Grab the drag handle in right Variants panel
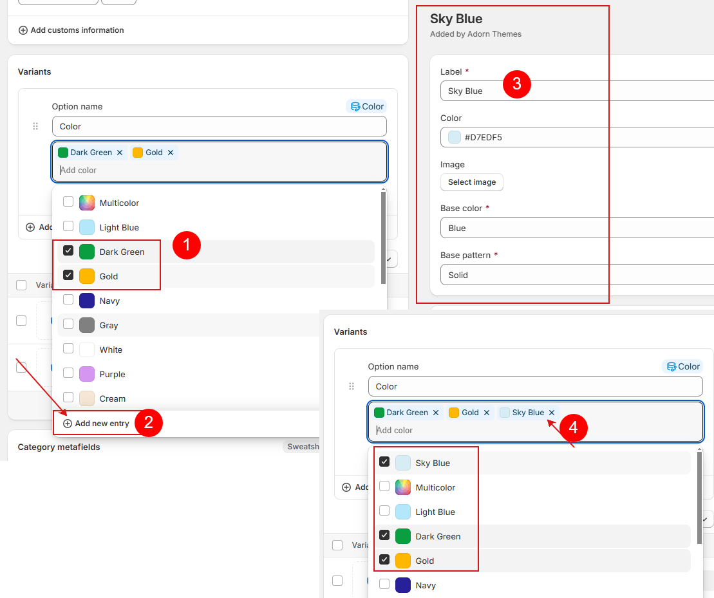 pyautogui.click(x=352, y=386)
